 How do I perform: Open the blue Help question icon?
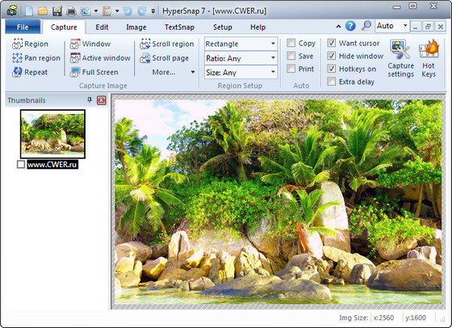click(x=350, y=26)
